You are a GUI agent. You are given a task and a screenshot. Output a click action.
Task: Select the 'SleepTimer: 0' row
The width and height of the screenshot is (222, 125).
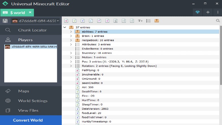pos(147,104)
